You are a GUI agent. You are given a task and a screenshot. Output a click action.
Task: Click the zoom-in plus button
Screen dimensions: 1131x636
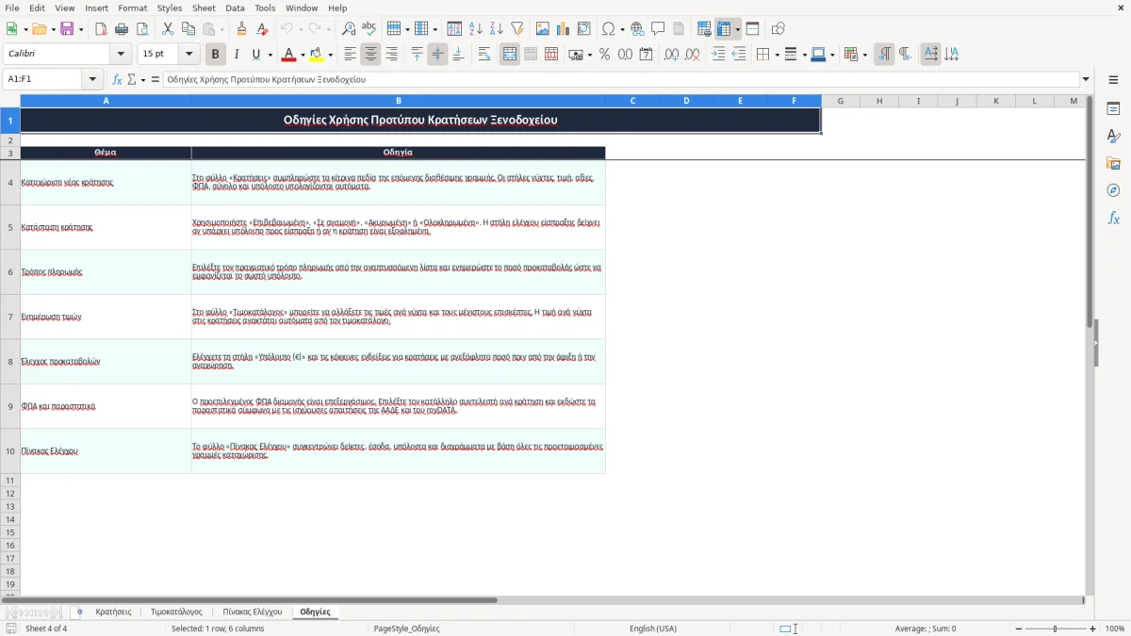point(1093,628)
